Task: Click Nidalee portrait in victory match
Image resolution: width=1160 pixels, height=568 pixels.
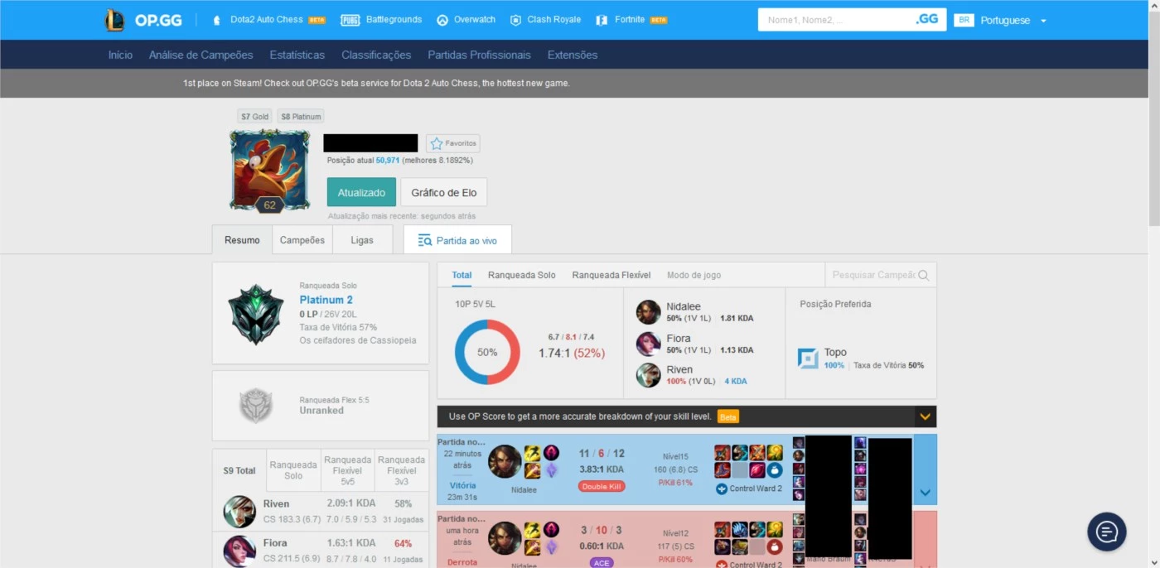Action: (x=505, y=462)
